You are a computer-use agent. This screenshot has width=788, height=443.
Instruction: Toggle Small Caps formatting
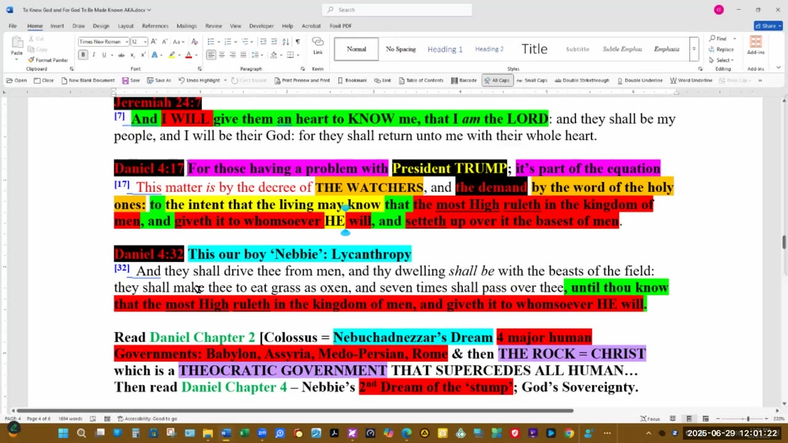(x=532, y=81)
